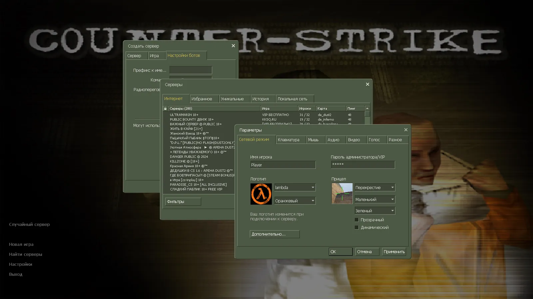Screen dimensions: 533x299
Task: Enable the Динамический crosshair checkbox
Action: coord(357,228)
